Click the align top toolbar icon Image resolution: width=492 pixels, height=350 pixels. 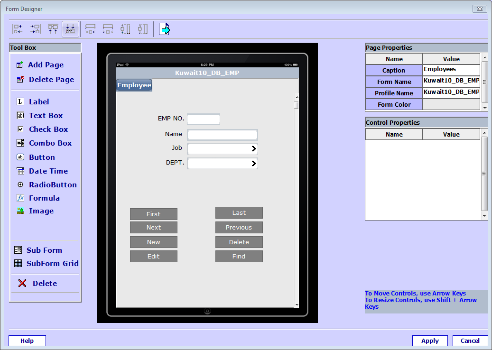pyautogui.click(x=53, y=29)
